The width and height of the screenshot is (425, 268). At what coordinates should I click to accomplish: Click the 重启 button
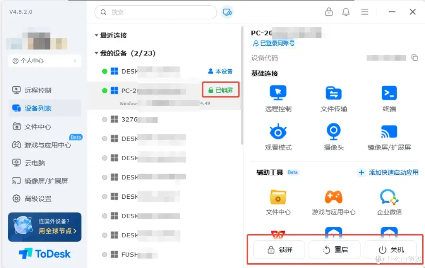point(335,250)
